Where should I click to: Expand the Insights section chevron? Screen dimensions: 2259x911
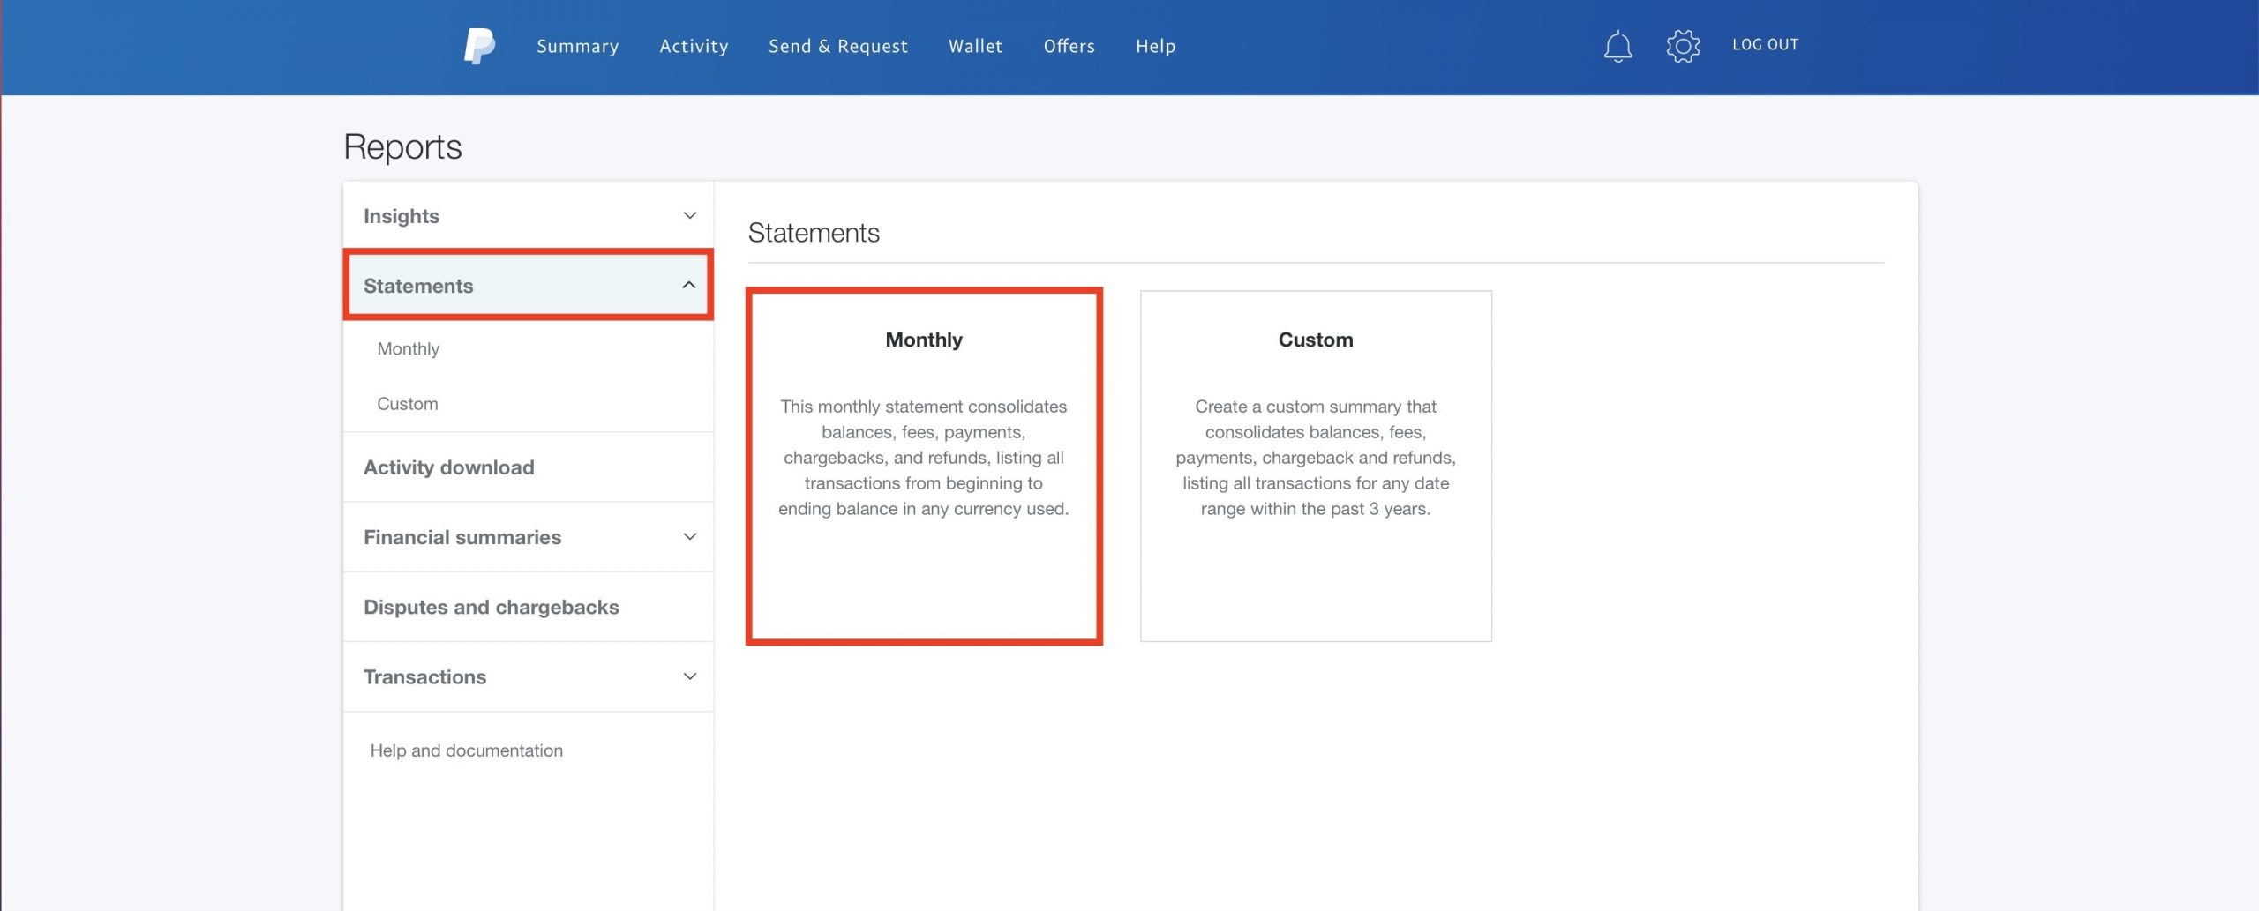[x=689, y=216]
